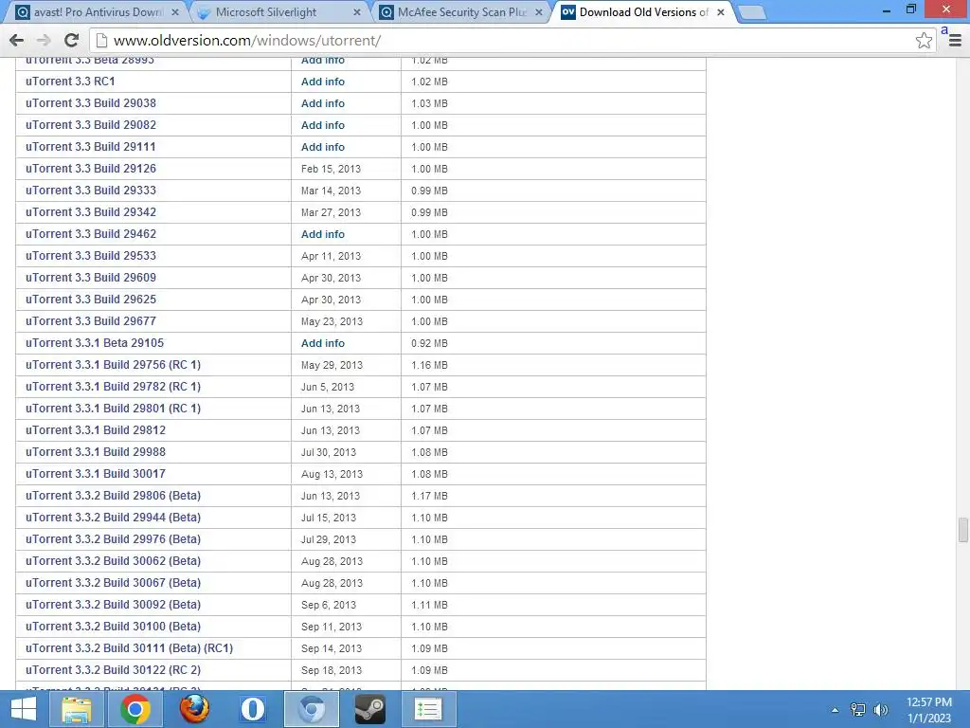This screenshot has width=970, height=728.
Task: Open uTorrent 3.3.2 Build 30111 (Beta) (RC1)
Action: [x=129, y=648]
